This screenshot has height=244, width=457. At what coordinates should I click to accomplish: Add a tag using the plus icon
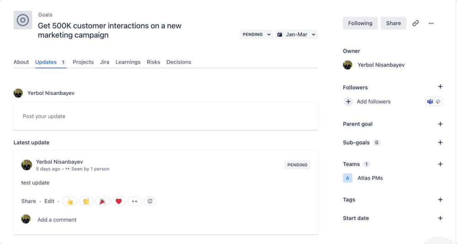440,200
